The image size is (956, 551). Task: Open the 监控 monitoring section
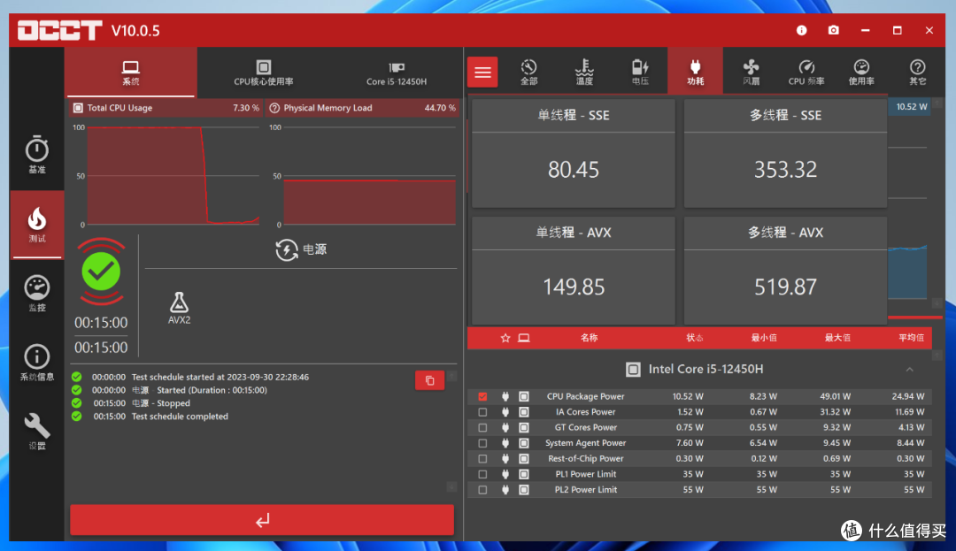point(36,294)
